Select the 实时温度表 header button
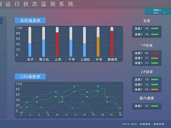Viewport: 171px width, 128px height. click(30, 20)
